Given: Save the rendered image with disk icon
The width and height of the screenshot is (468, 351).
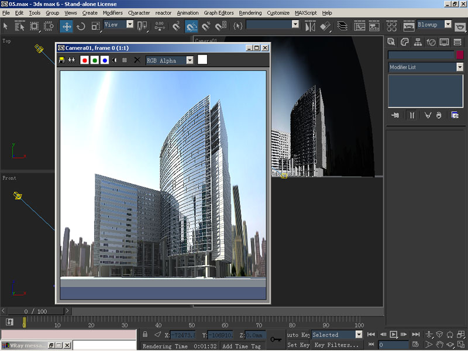Looking at the screenshot, I should pos(62,60).
